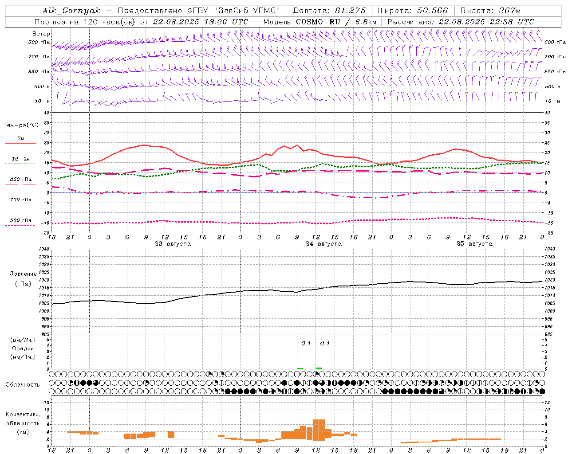The height and width of the screenshot is (454, 568).
Task: Click the 24 августа date label
Action: coord(323,244)
